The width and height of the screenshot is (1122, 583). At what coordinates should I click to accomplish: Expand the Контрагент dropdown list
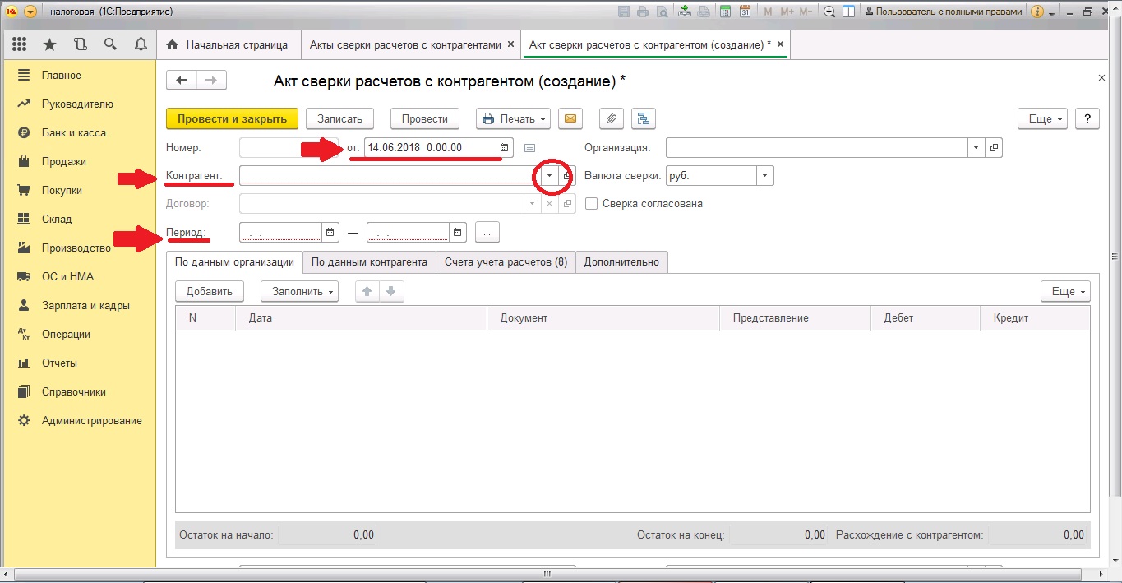click(549, 176)
